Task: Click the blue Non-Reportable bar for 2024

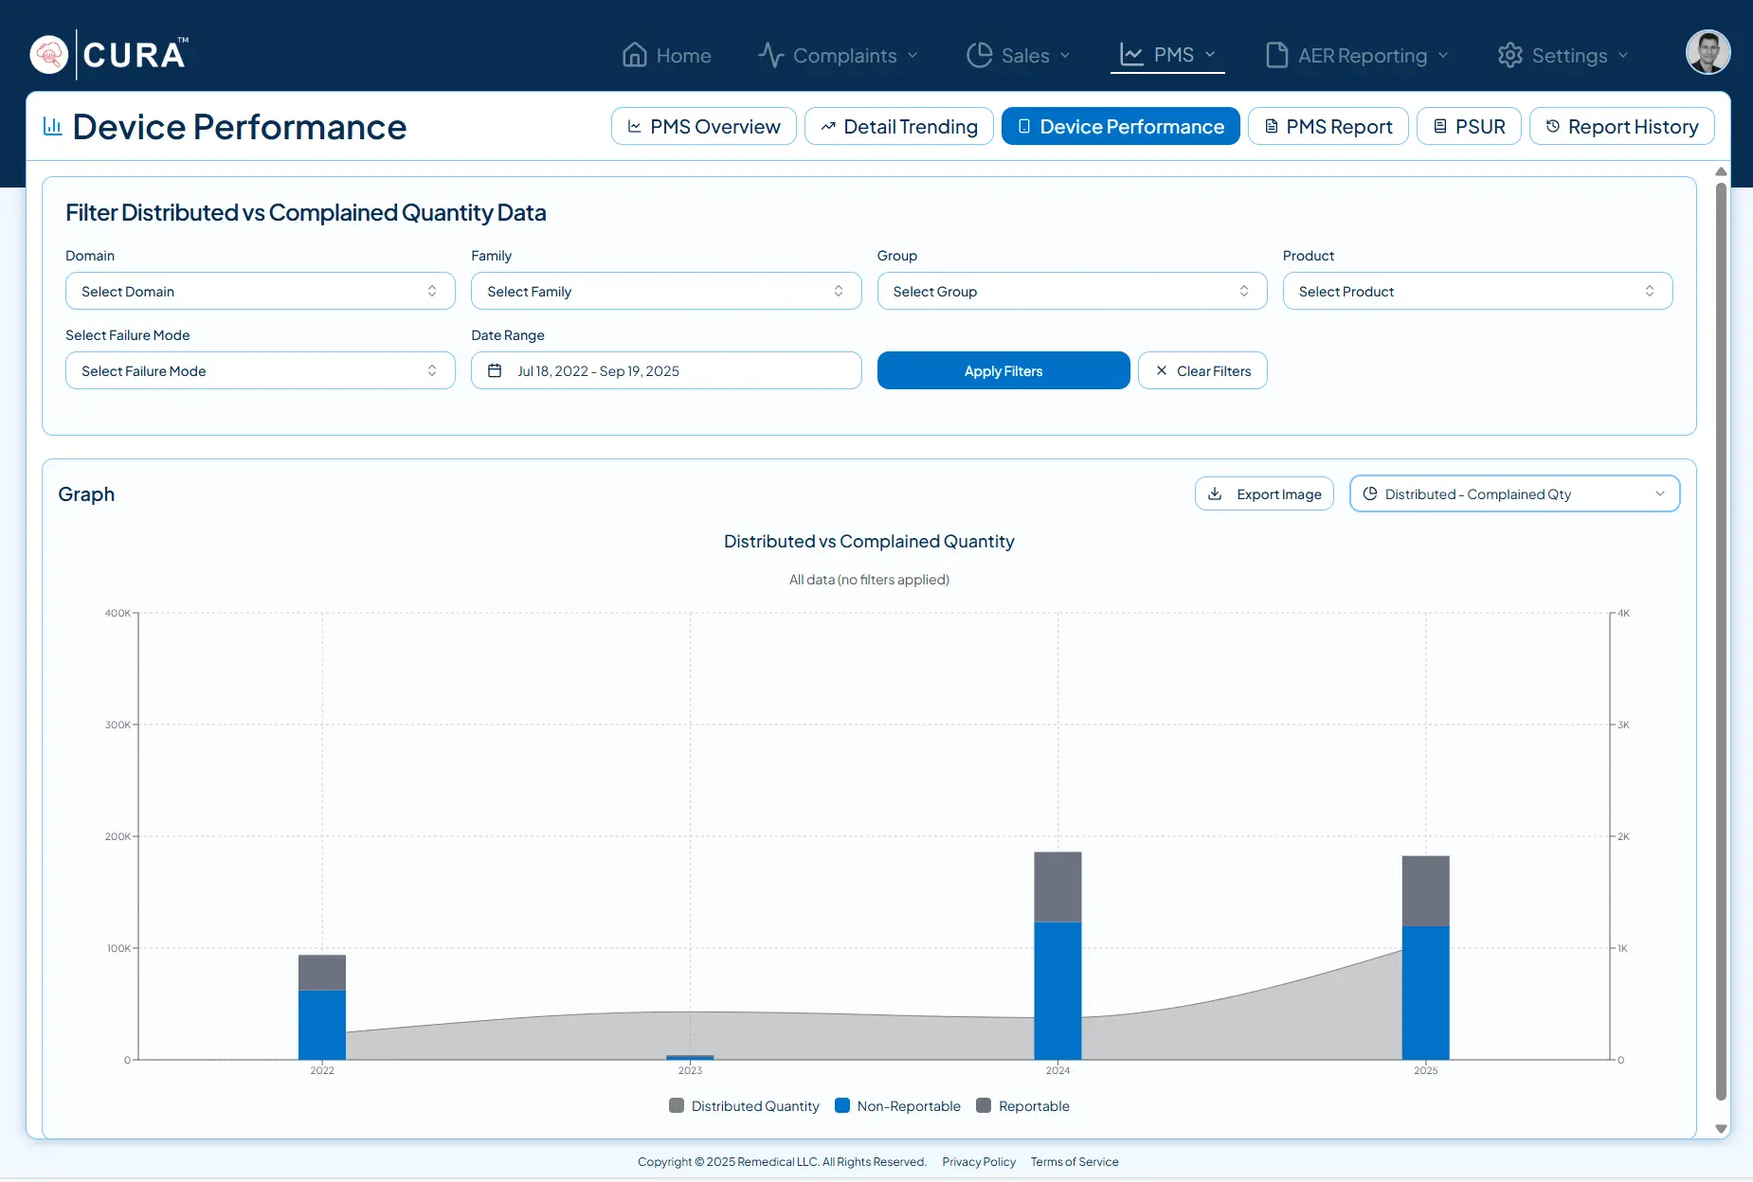Action: [1057, 990]
